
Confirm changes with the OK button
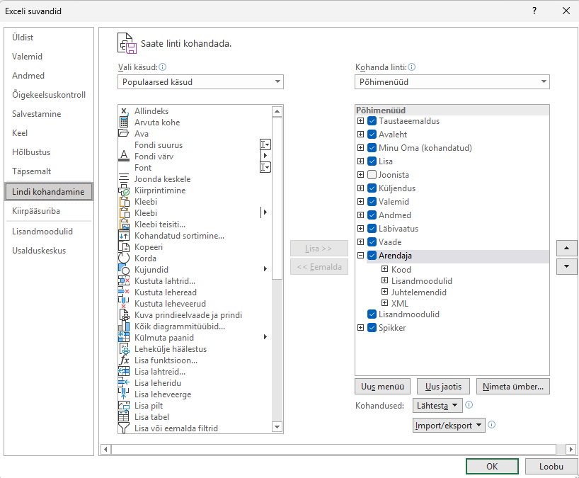[492, 467]
